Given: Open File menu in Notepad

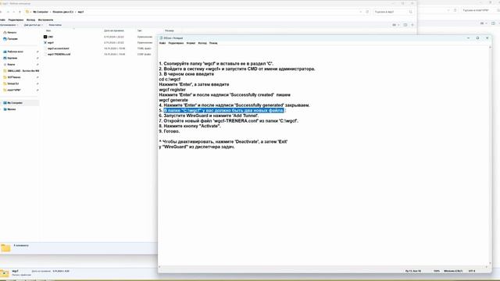Looking at the screenshot, I should tap(162, 43).
